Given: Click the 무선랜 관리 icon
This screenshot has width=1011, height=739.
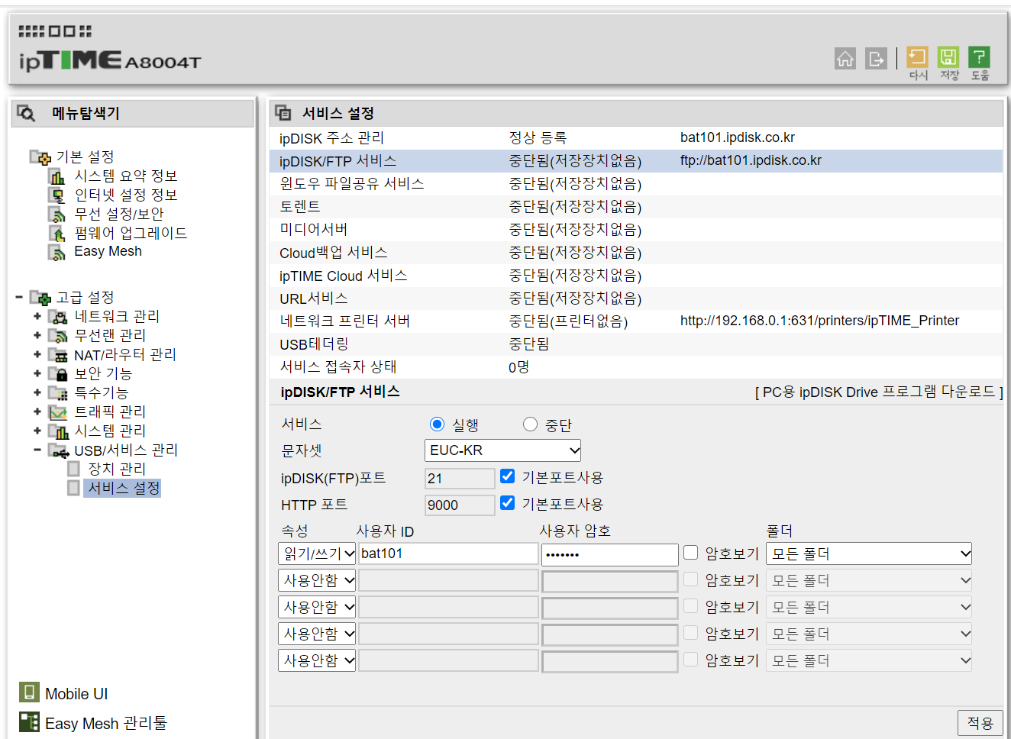Looking at the screenshot, I should [58, 336].
